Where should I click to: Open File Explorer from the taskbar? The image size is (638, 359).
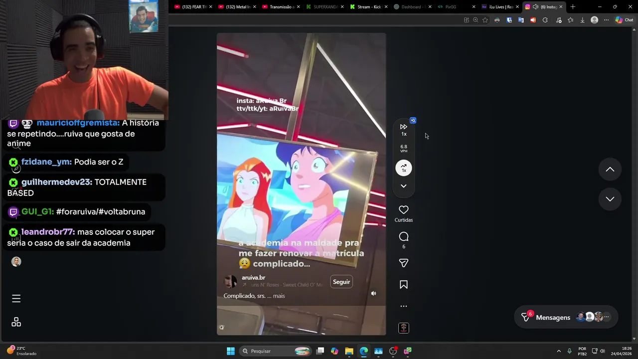coord(349,351)
